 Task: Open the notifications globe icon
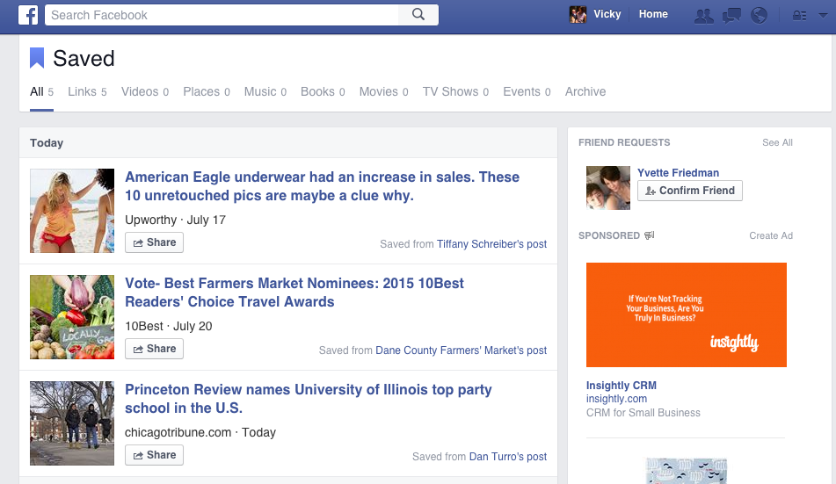pyautogui.click(x=759, y=15)
